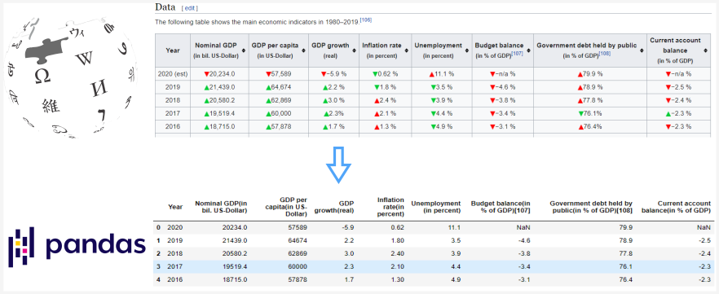719x294 pixels.
Task: Open footnote 107 in Budget balance header
Action: 517,54
